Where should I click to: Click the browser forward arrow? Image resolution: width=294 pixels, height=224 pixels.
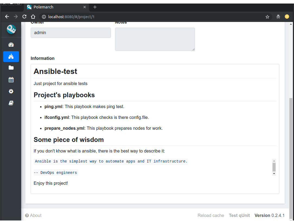point(16,17)
